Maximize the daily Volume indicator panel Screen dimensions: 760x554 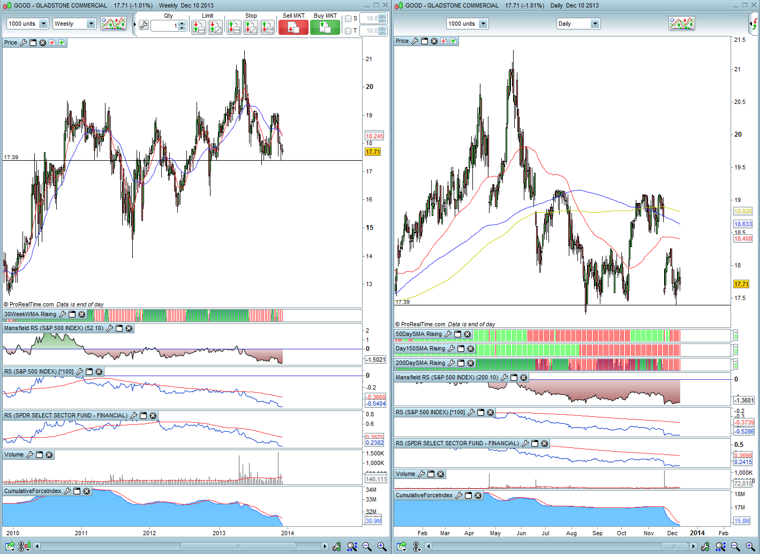[x=431, y=474]
